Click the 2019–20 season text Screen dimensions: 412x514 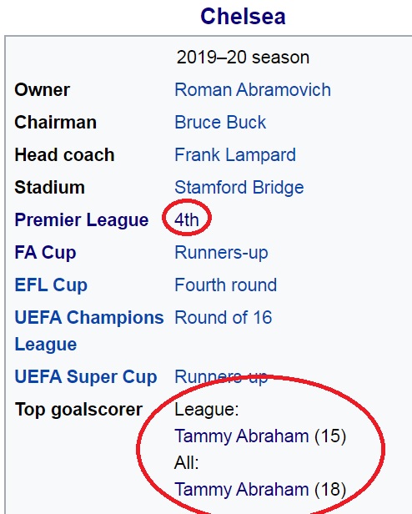[243, 58]
